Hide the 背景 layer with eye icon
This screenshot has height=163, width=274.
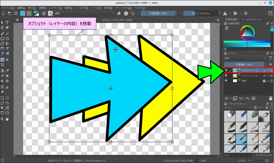coord(226,81)
